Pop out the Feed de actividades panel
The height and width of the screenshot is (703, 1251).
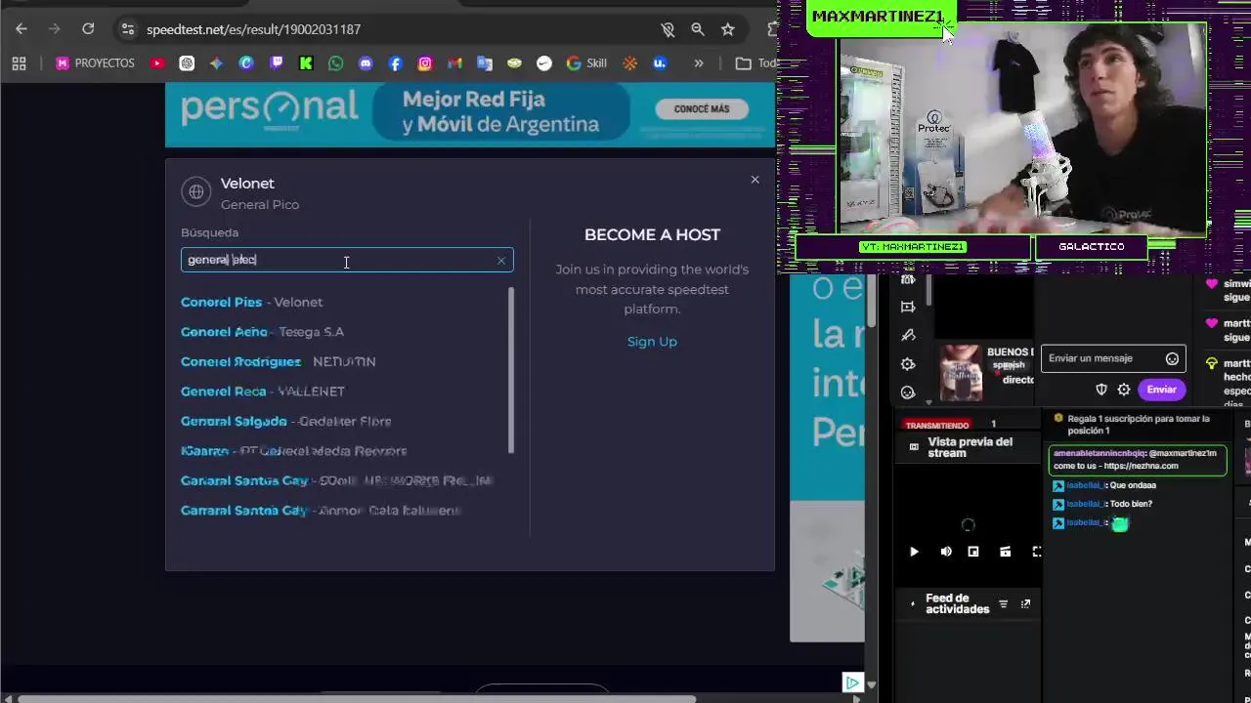point(1025,604)
